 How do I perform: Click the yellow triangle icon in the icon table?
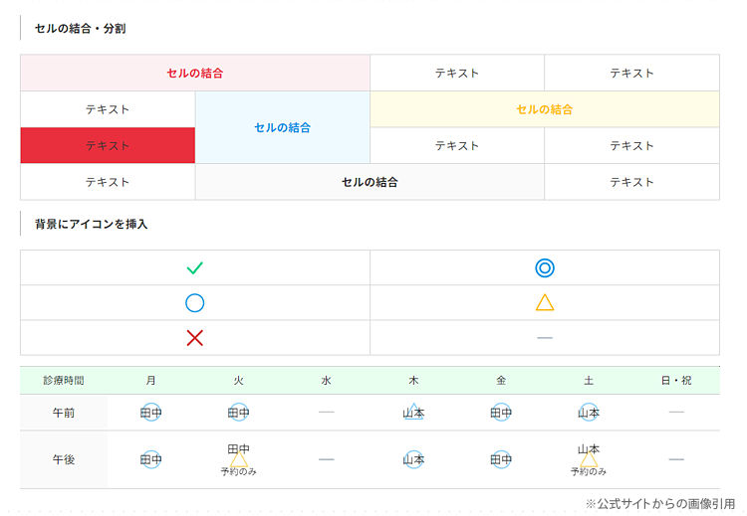point(545,302)
